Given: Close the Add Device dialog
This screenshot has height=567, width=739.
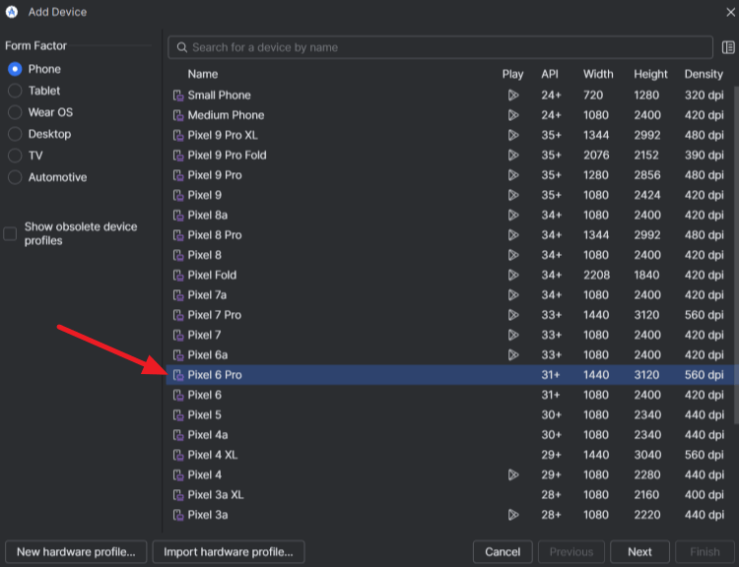Looking at the screenshot, I should click(x=730, y=12).
